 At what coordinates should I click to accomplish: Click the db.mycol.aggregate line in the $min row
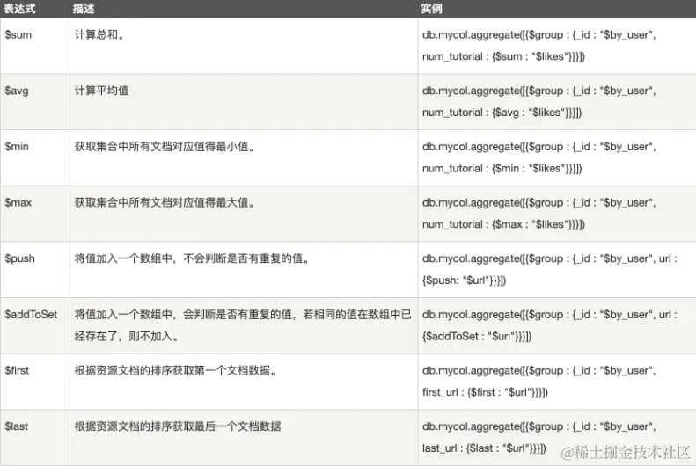539,146
